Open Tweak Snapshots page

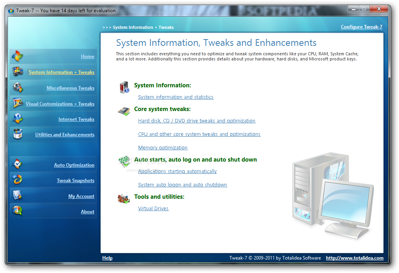click(x=75, y=181)
